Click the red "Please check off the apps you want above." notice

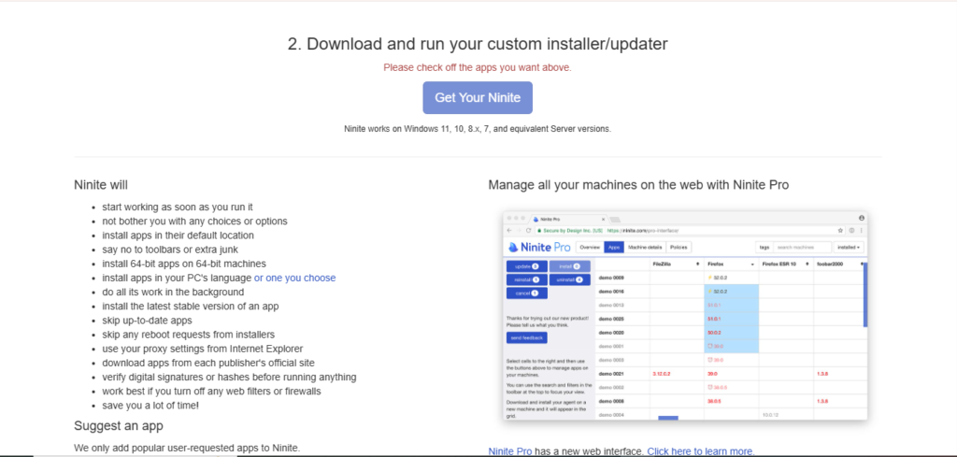point(478,67)
